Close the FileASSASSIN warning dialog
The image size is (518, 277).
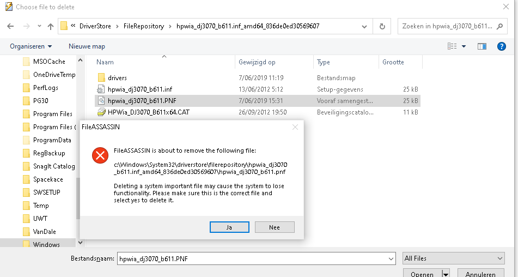[x=295, y=127]
